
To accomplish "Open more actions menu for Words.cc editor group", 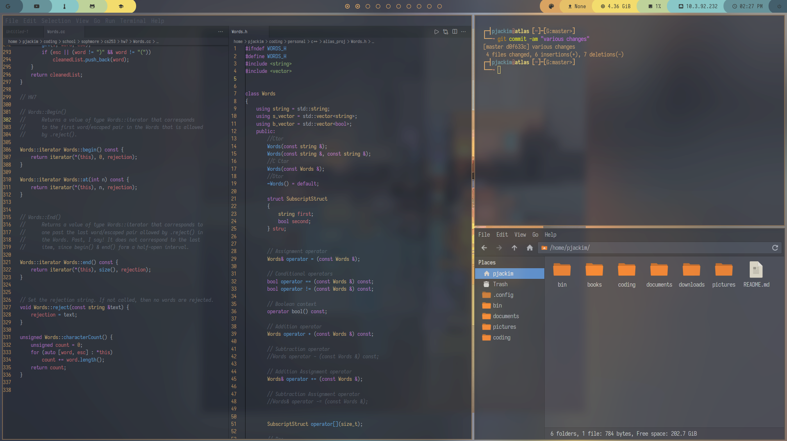I will tap(221, 32).
